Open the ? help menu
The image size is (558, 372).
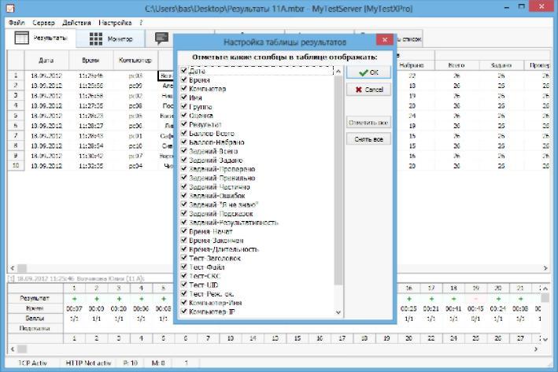pyautogui.click(x=141, y=23)
